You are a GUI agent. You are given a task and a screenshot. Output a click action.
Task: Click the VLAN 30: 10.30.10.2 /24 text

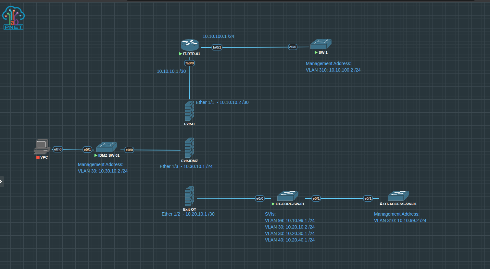(103, 171)
